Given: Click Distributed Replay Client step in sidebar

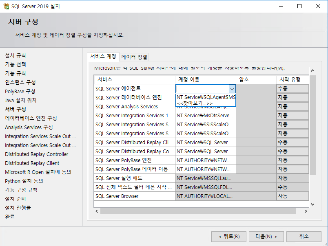Looking at the screenshot, I should [x=32, y=163].
